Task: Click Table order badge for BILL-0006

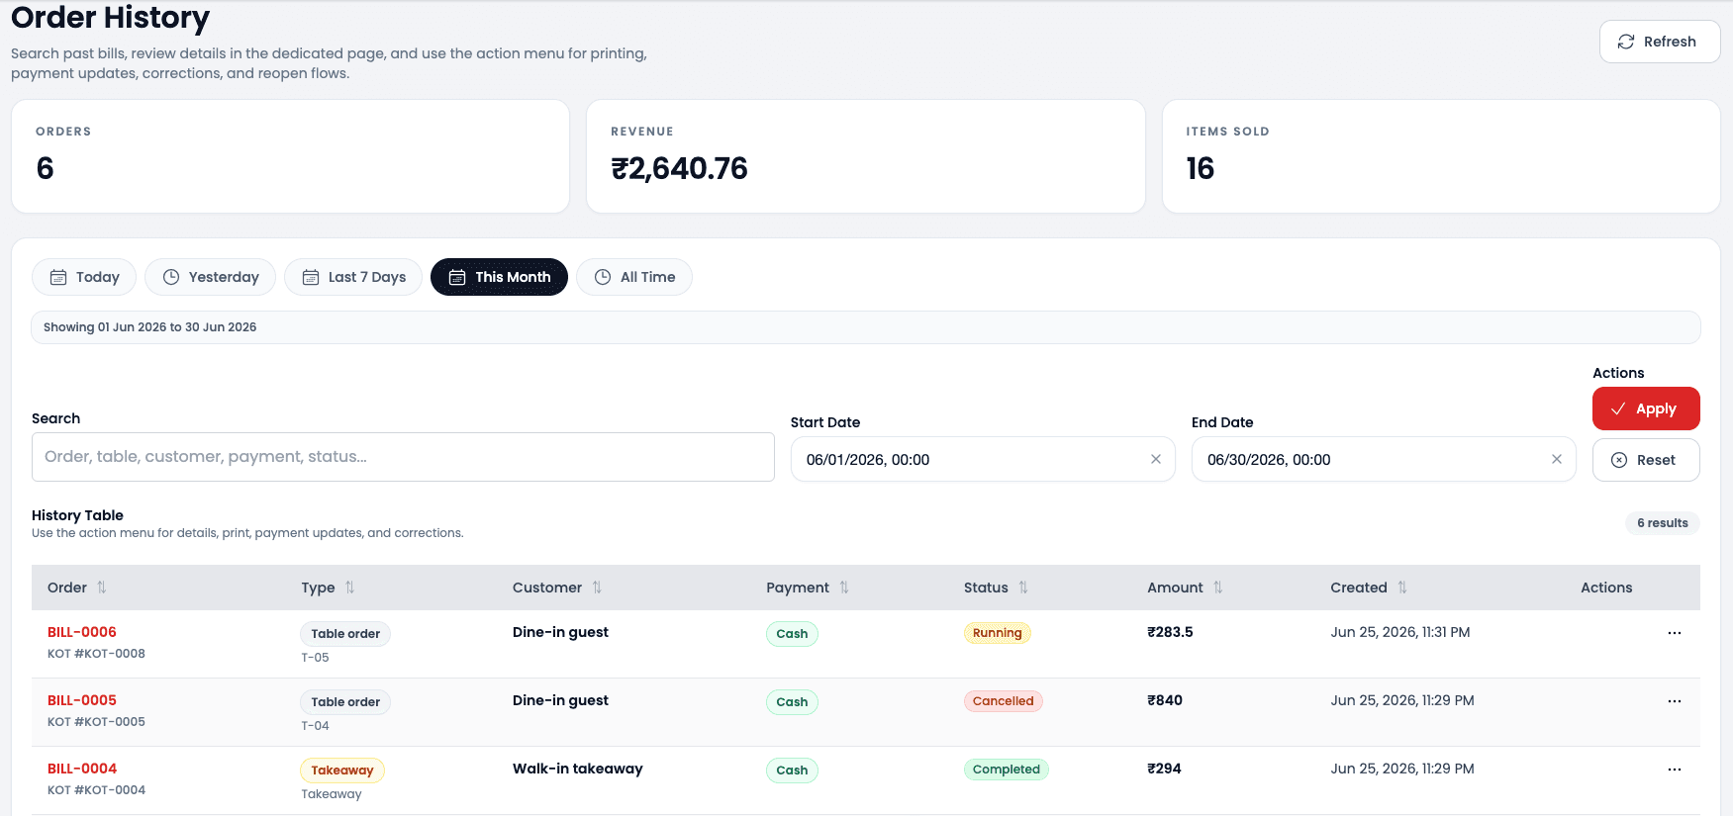Action: [345, 634]
